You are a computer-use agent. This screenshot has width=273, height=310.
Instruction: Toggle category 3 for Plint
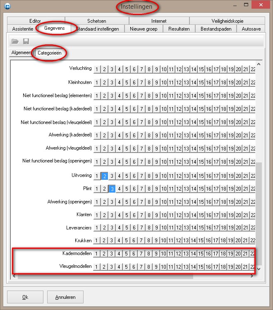(x=112, y=189)
